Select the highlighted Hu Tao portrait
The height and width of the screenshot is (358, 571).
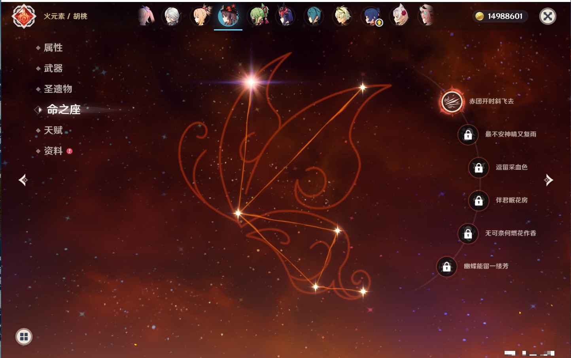[229, 16]
